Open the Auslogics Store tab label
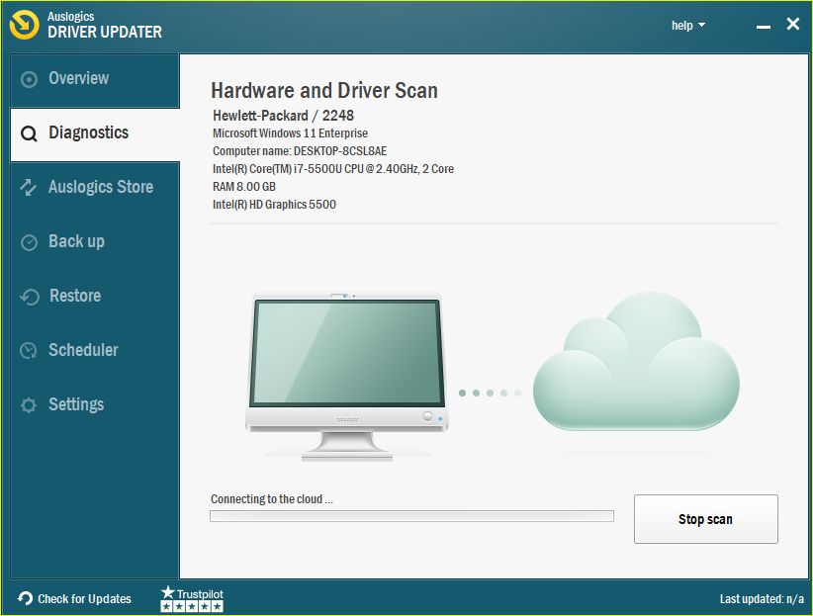Viewport: 813px width, 616px height. [x=101, y=187]
